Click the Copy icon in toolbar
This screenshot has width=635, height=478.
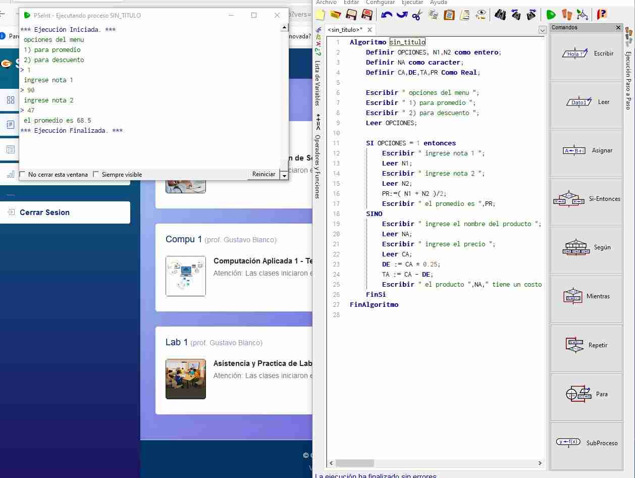pyautogui.click(x=433, y=15)
